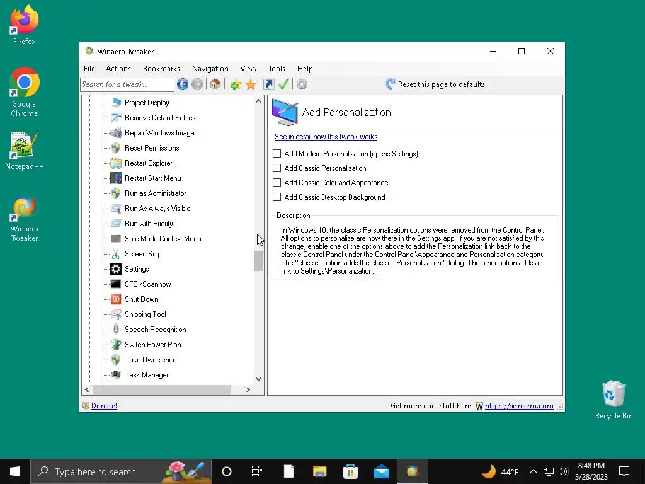Viewport: 645px width, 484px height.
Task: Click the Repair Windows Image icon
Action: (x=116, y=133)
